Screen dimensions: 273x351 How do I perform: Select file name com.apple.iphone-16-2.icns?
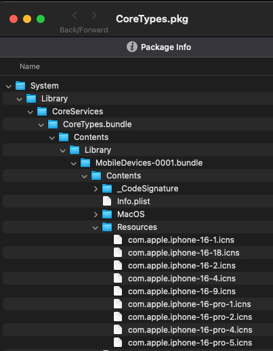pos(182,266)
